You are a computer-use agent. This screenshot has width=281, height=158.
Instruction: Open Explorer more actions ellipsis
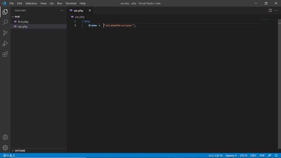[x=61, y=11]
